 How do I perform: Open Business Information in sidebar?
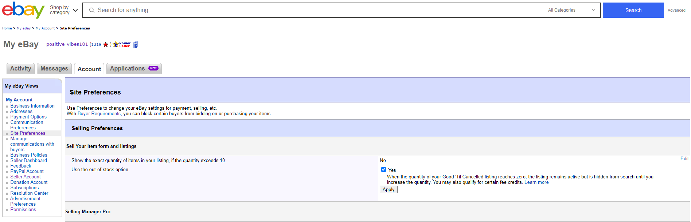32,106
